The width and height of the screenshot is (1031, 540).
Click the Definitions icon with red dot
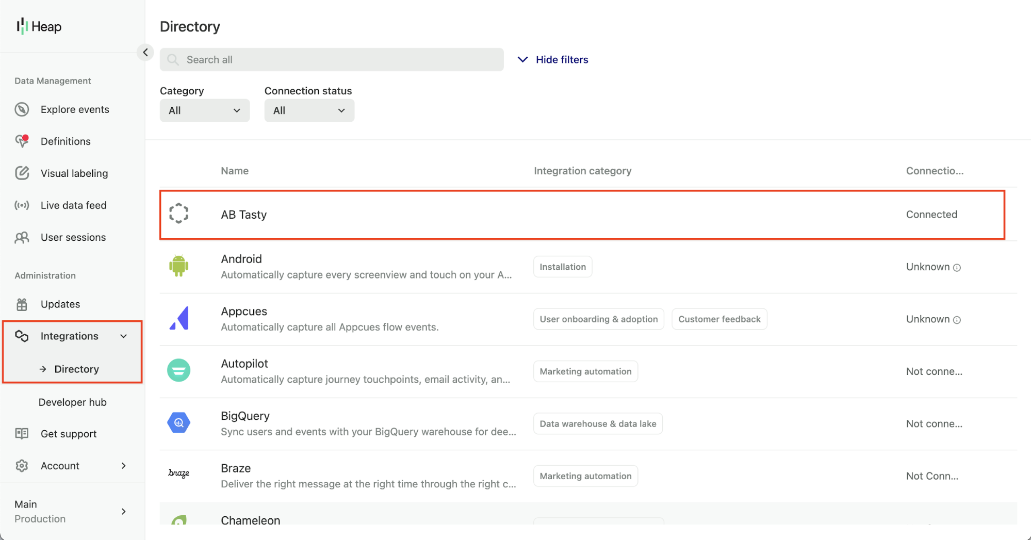[22, 141]
